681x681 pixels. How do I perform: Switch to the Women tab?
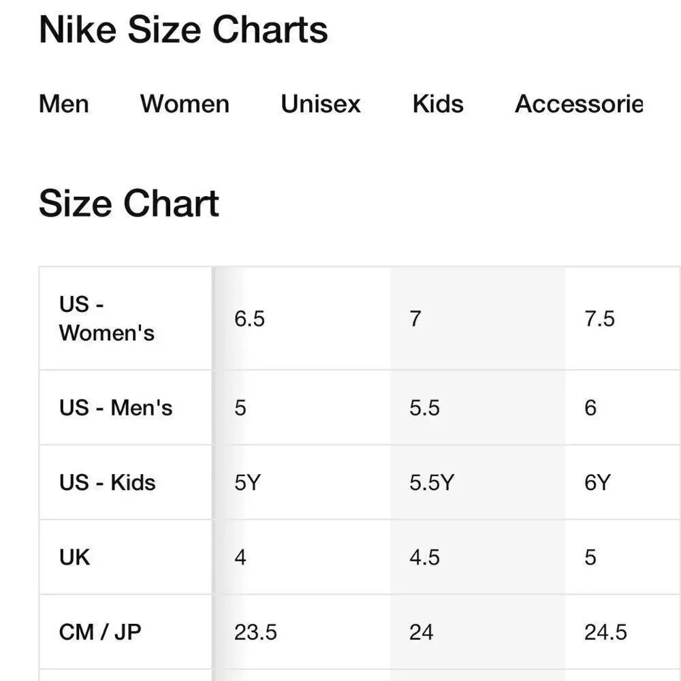pyautogui.click(x=185, y=104)
